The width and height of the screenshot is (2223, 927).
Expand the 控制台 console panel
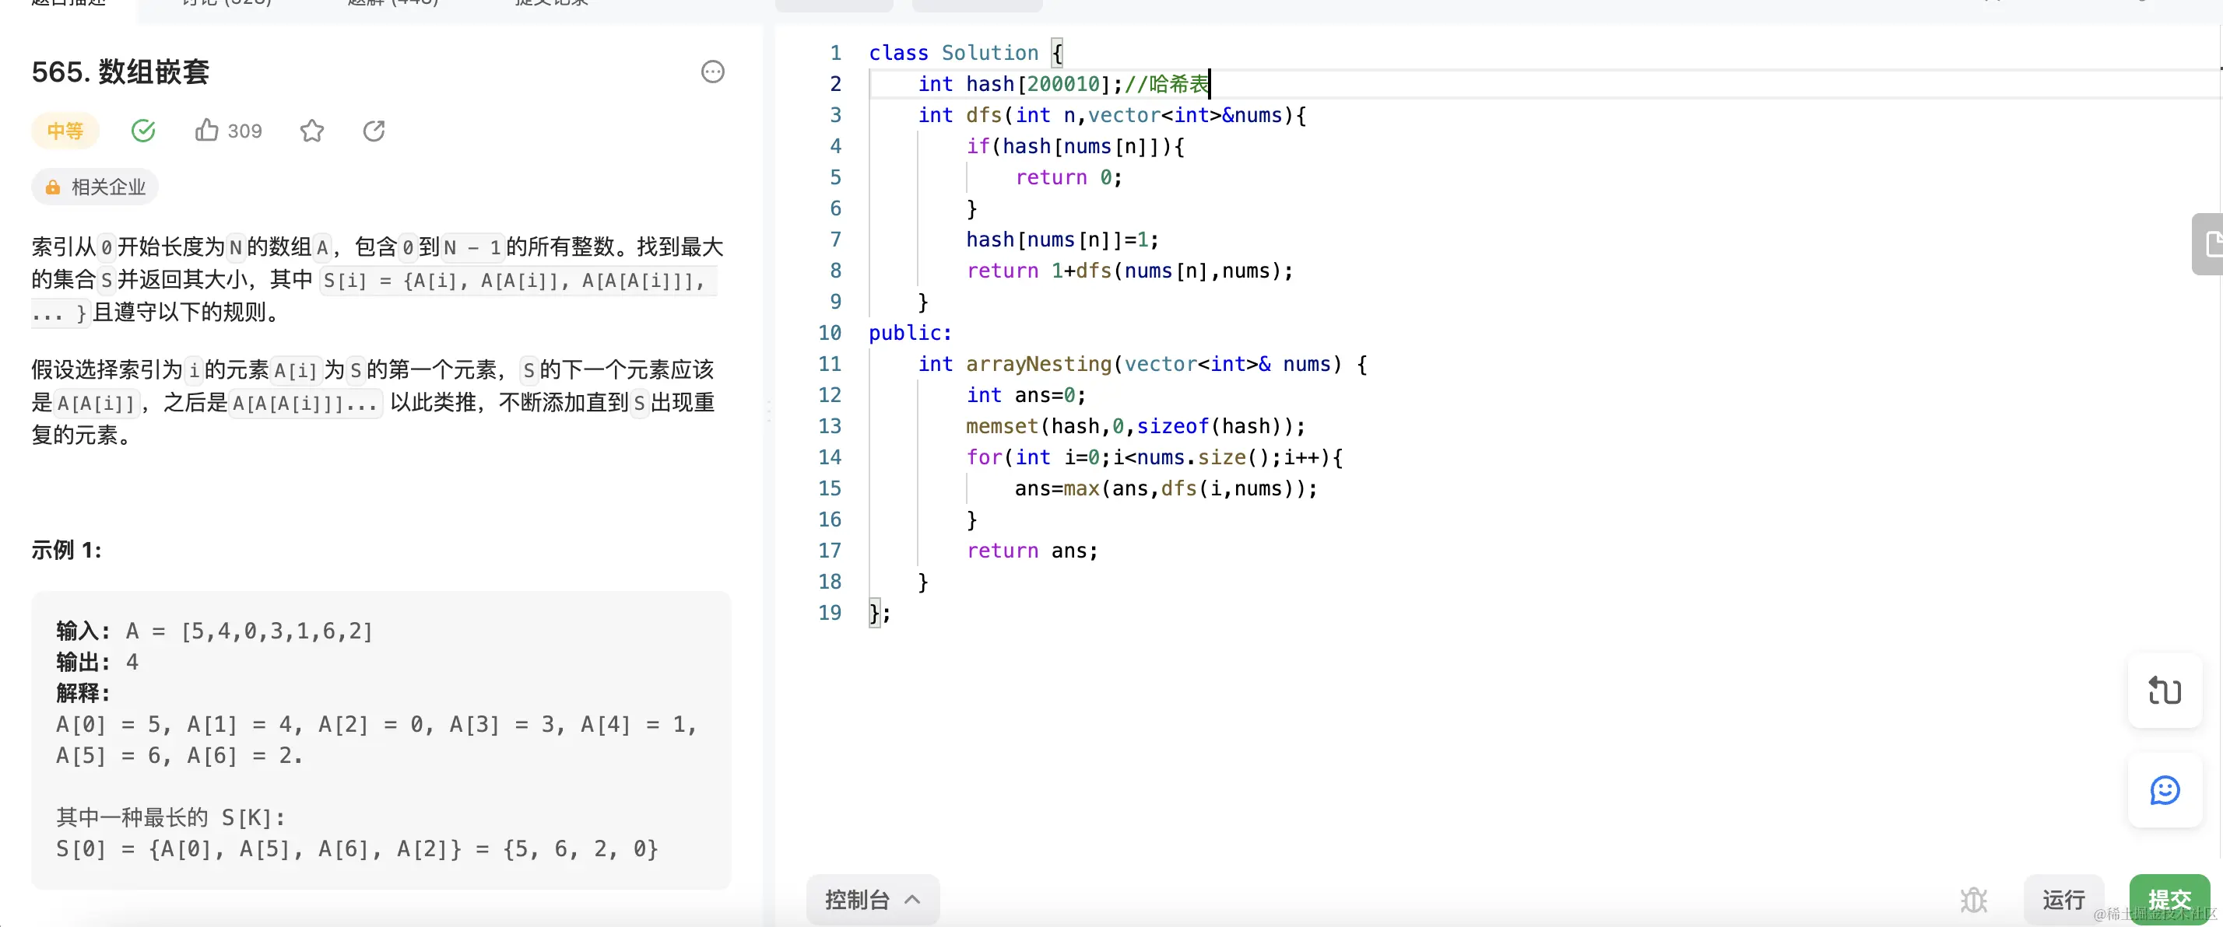pos(856,900)
